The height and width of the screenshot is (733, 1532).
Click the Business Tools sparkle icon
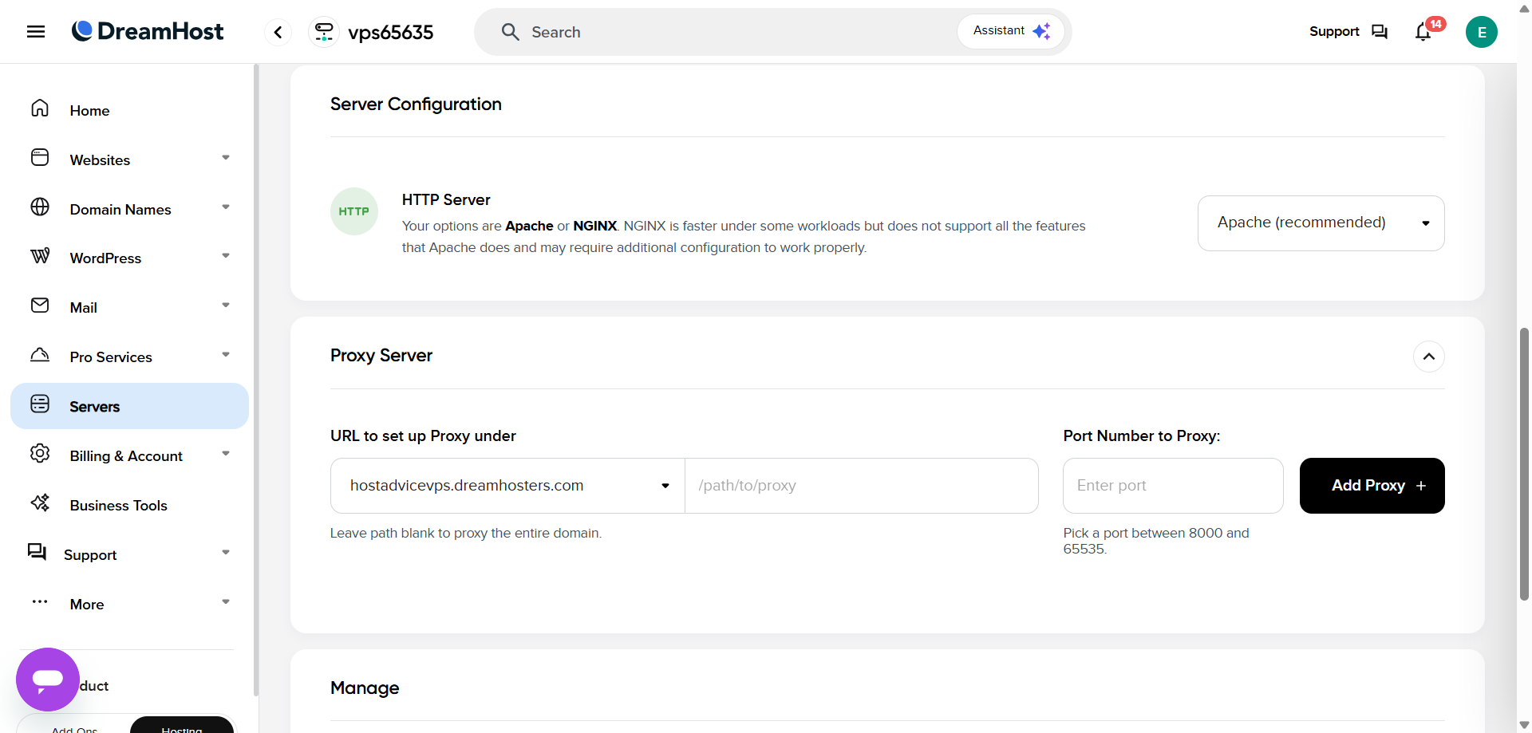point(40,503)
